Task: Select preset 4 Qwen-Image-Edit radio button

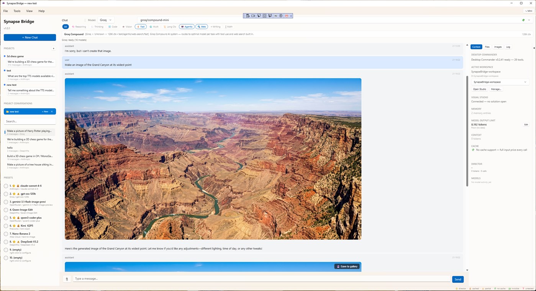Action: coord(6,210)
